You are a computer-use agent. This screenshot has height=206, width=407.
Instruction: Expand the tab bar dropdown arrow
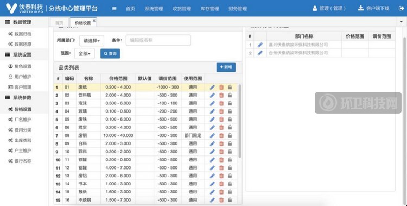point(401,22)
